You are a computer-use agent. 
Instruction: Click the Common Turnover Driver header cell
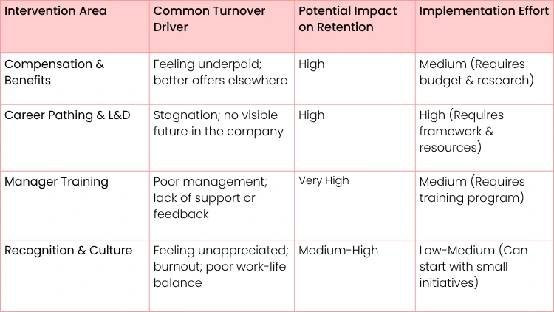[x=208, y=19]
